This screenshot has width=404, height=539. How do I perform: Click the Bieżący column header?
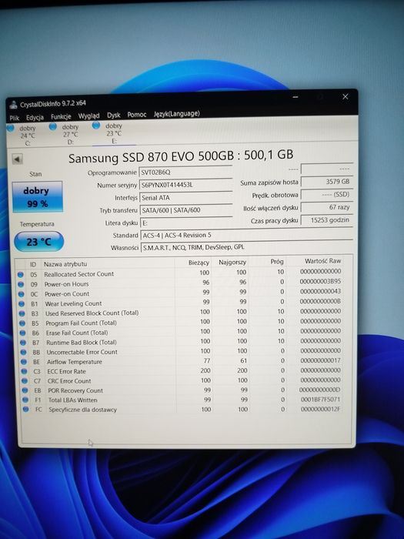click(x=199, y=263)
